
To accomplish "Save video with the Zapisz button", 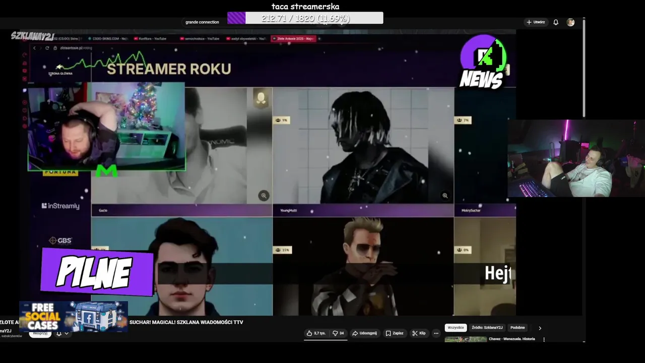I will tap(395, 333).
